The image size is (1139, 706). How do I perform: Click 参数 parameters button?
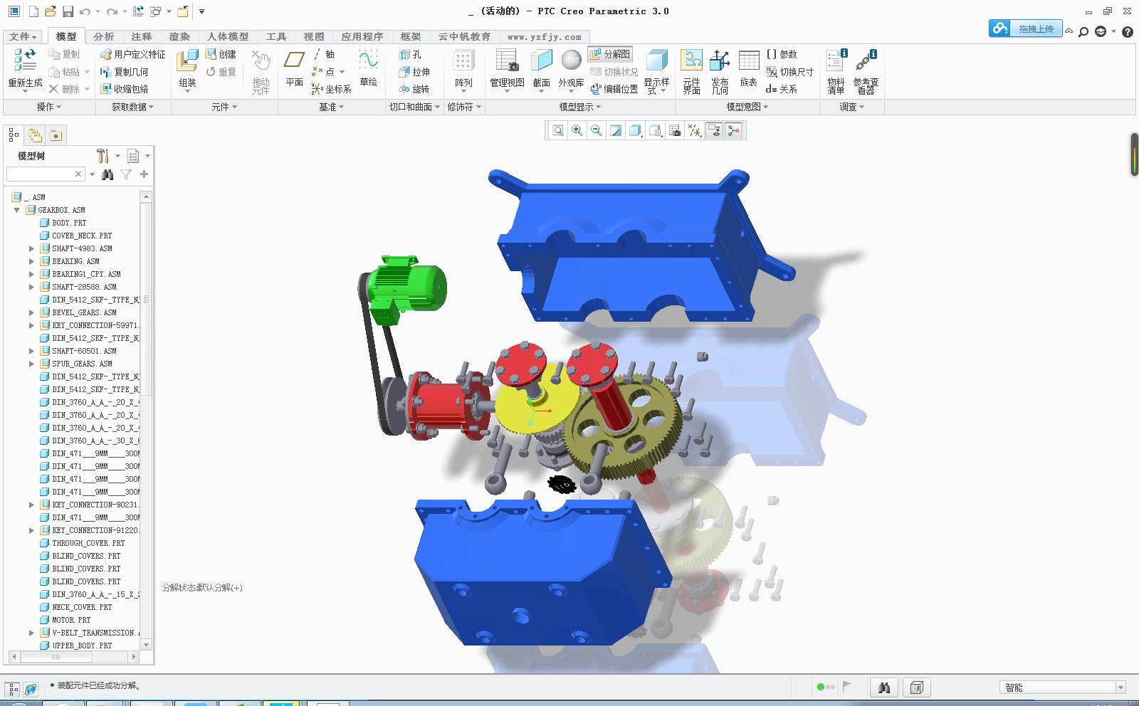click(782, 54)
